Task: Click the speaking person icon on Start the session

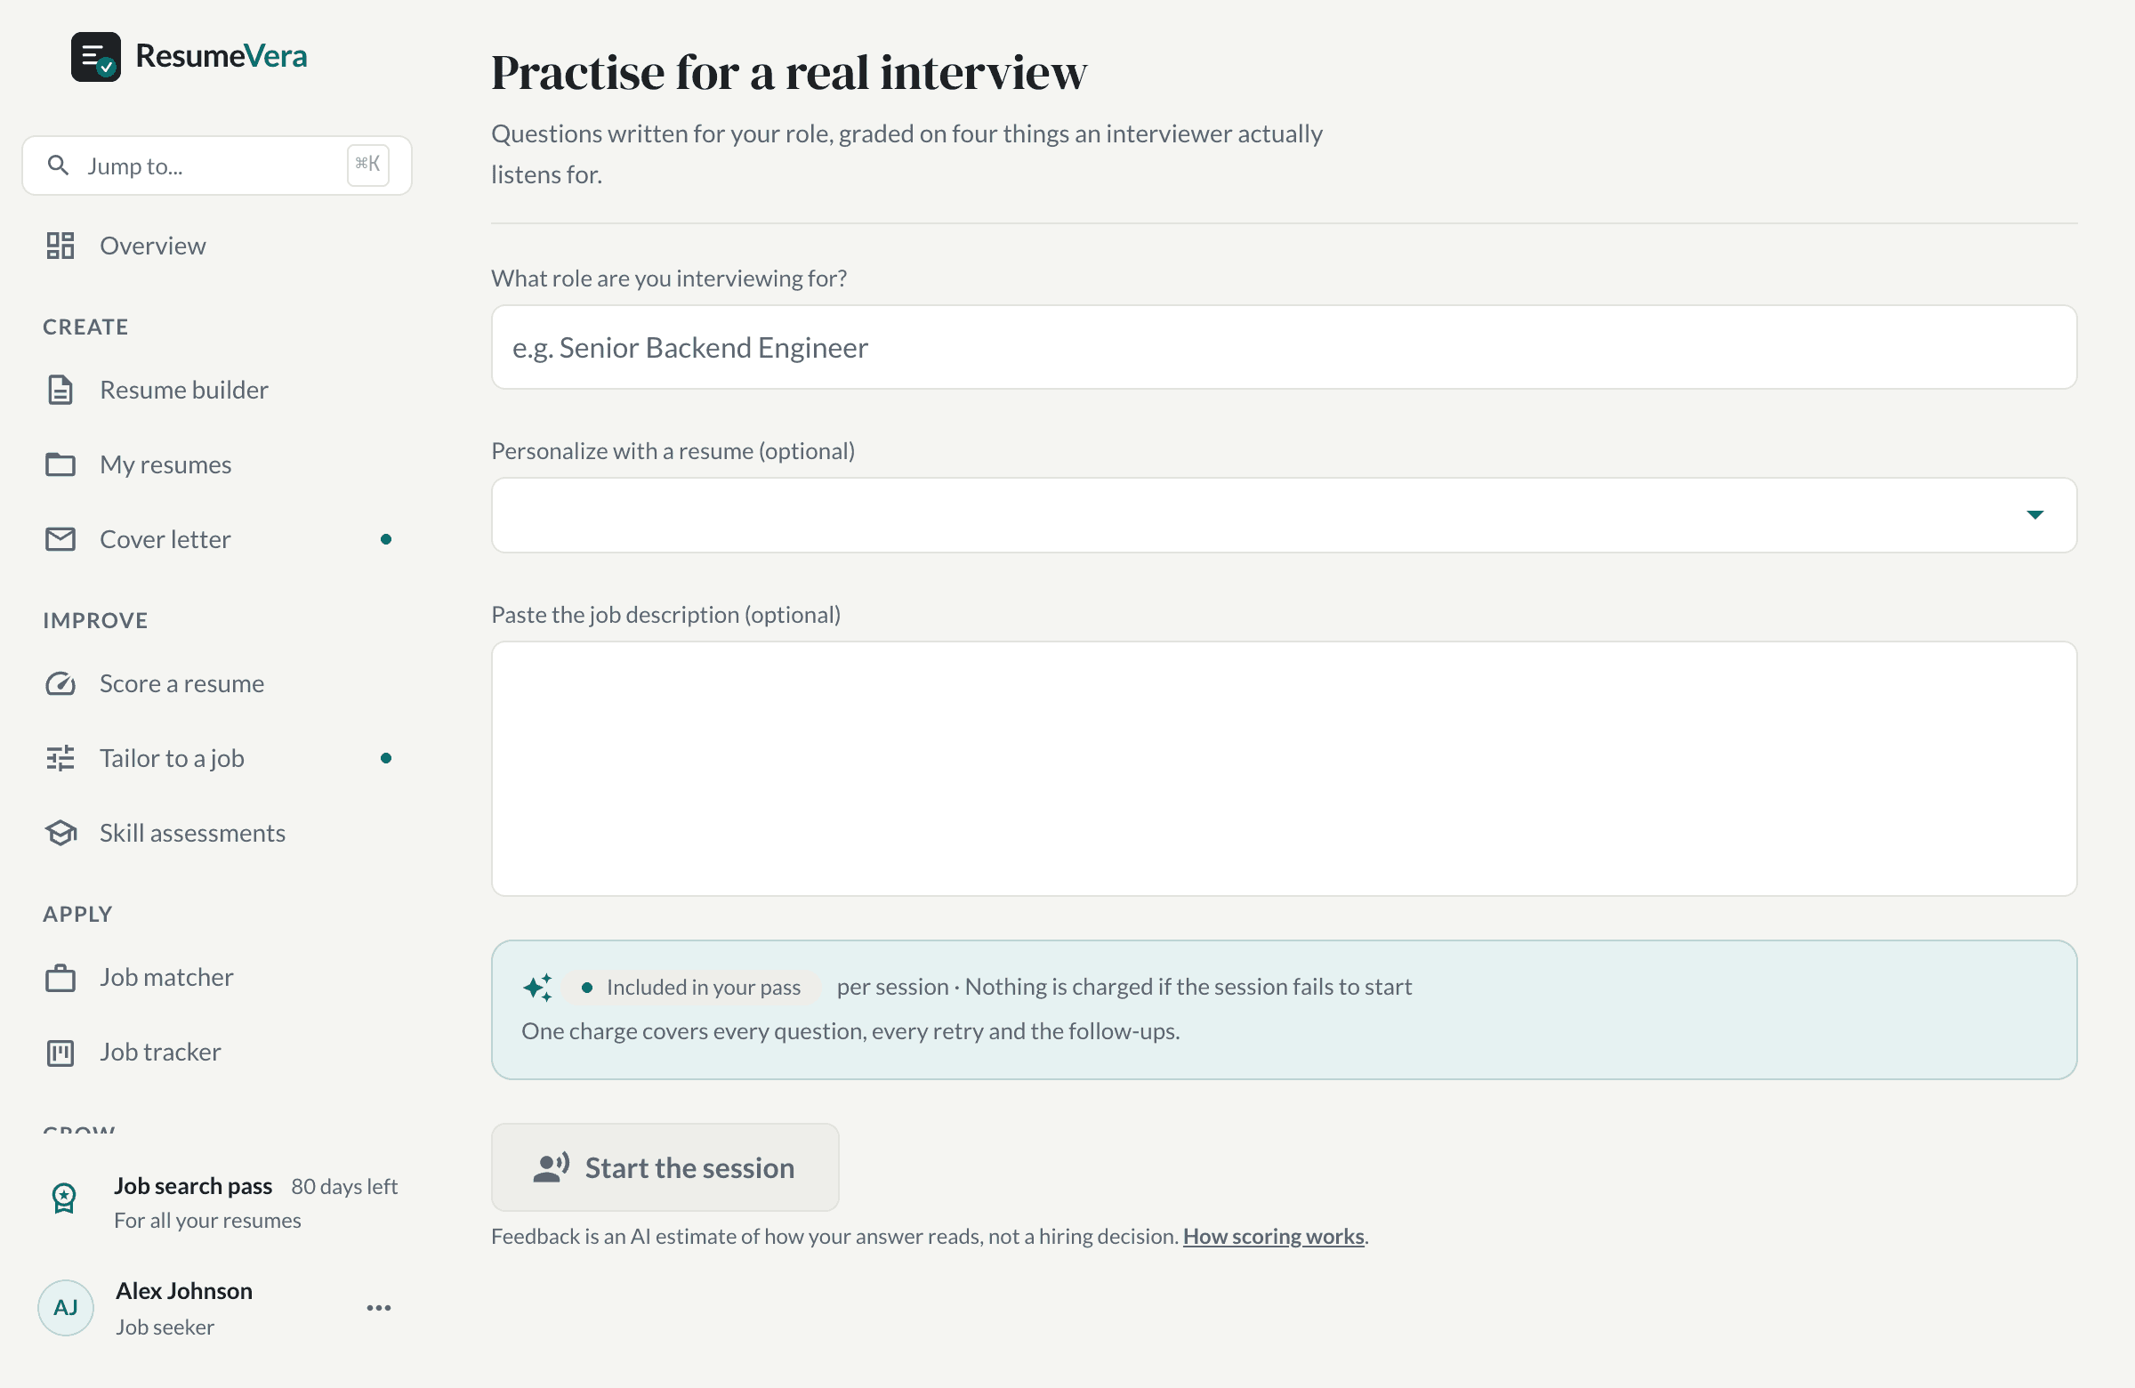Action: (x=551, y=1167)
